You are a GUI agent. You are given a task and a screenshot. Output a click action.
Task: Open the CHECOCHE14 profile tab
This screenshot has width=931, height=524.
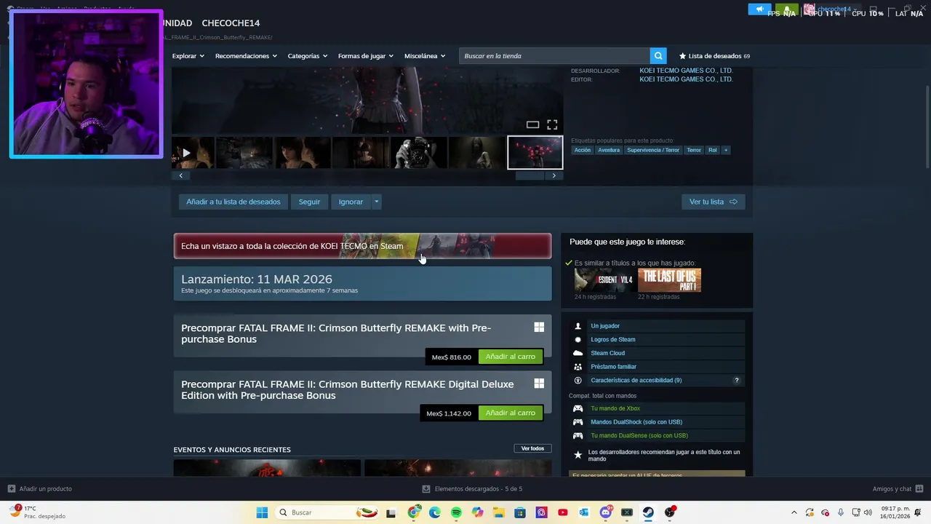[x=231, y=23]
